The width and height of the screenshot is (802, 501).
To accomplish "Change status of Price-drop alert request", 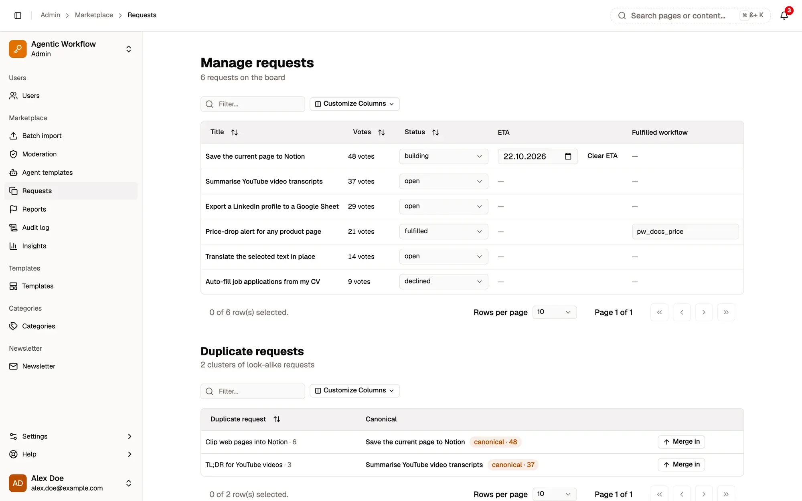I will coord(444,231).
